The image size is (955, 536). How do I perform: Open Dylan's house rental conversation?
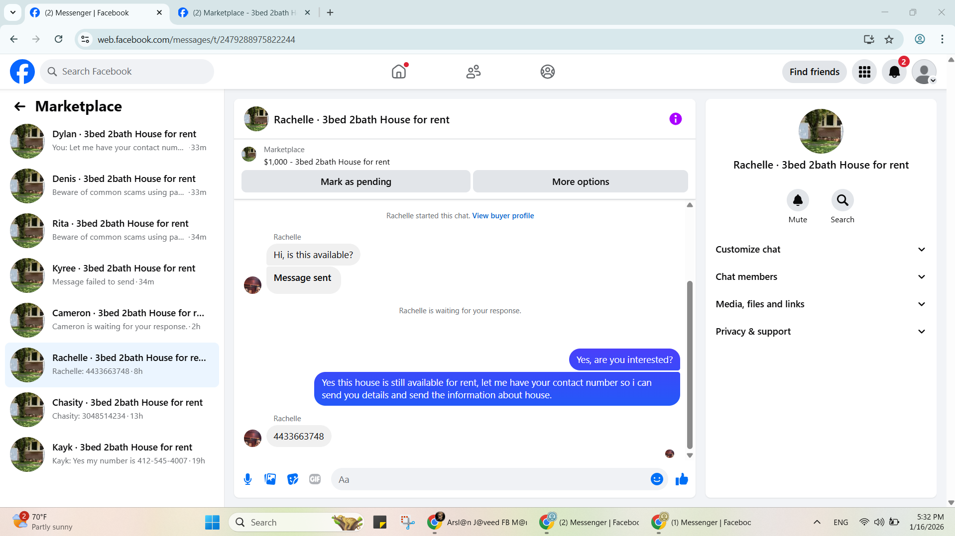[x=112, y=141]
